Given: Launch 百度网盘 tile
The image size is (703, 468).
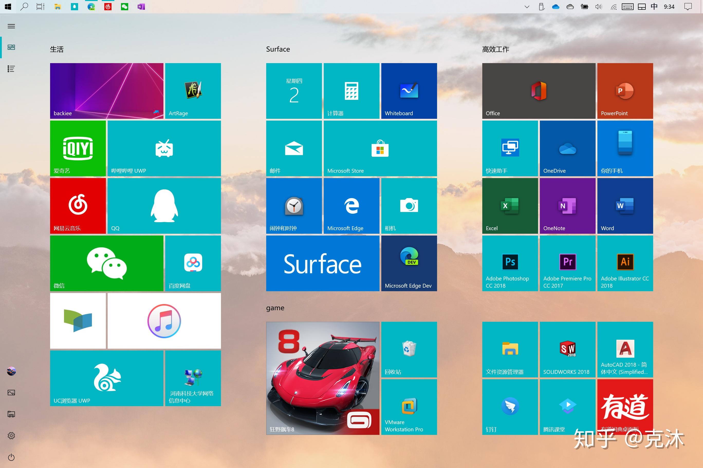Looking at the screenshot, I should point(193,263).
